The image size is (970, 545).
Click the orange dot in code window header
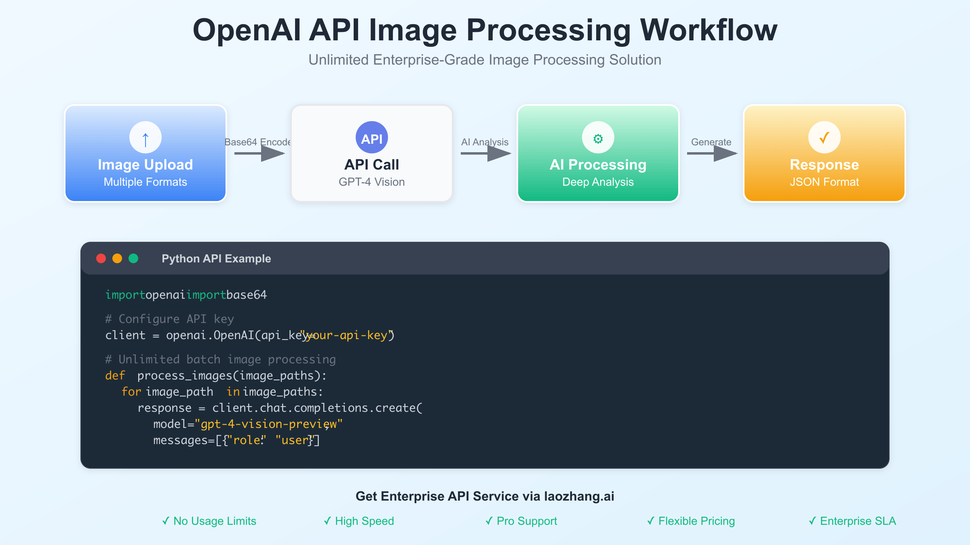tap(117, 258)
